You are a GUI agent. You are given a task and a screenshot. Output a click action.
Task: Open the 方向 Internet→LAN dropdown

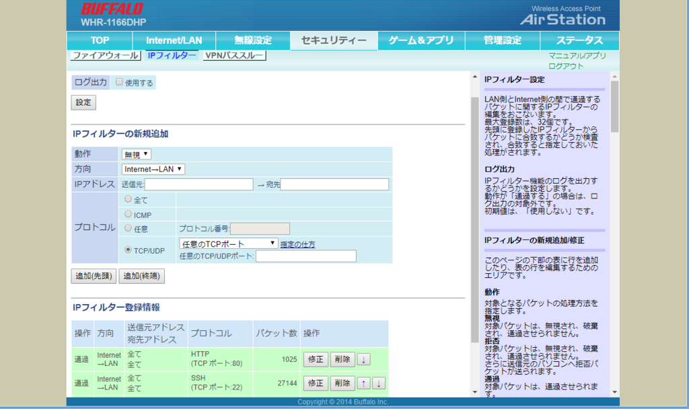coord(153,169)
